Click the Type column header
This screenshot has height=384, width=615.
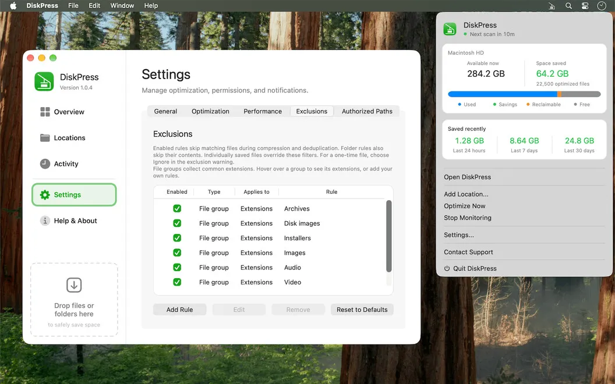coord(214,192)
